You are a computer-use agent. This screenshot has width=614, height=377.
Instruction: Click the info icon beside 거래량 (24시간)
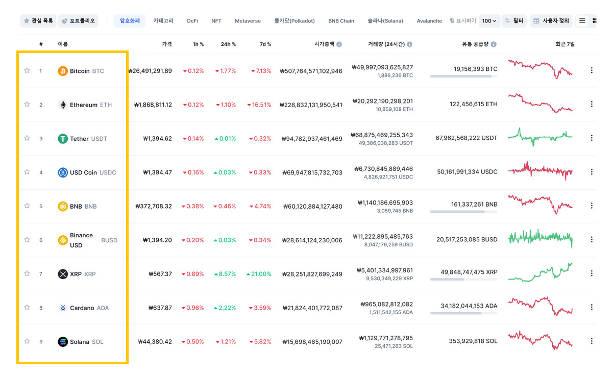(x=409, y=44)
